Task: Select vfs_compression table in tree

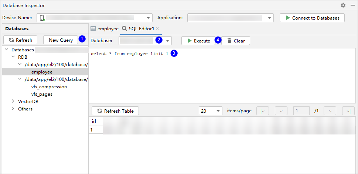Action: [x=49, y=87]
